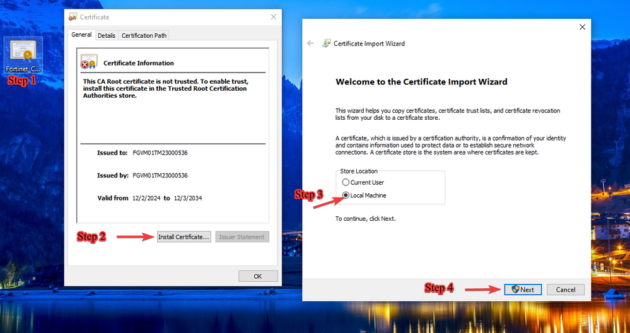The height and width of the screenshot is (333, 630).
Task: Click the Certificate Information heading
Action: click(x=139, y=63)
